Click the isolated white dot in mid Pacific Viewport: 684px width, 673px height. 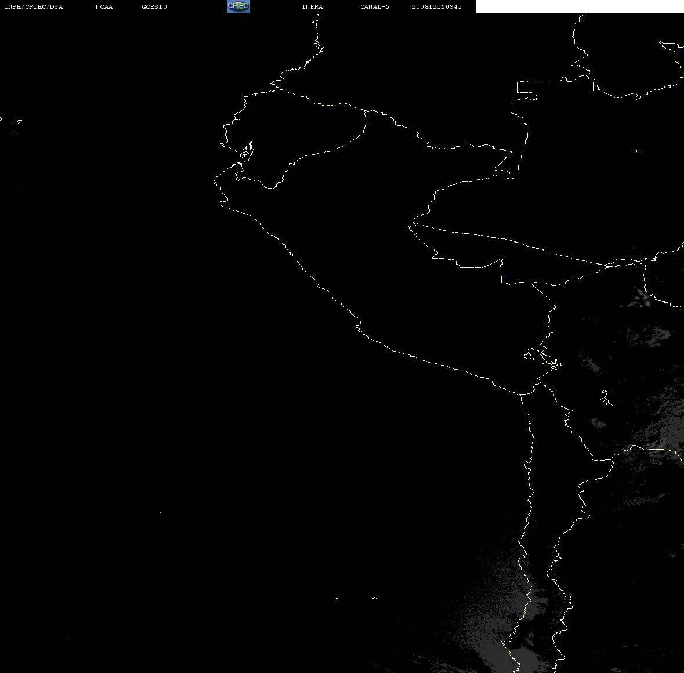point(160,512)
